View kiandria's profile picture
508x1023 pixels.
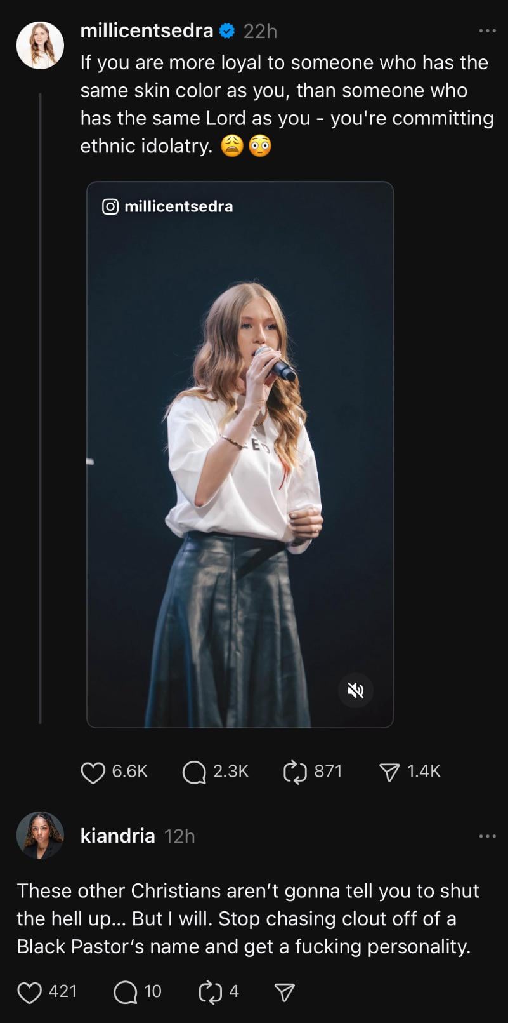(40, 835)
